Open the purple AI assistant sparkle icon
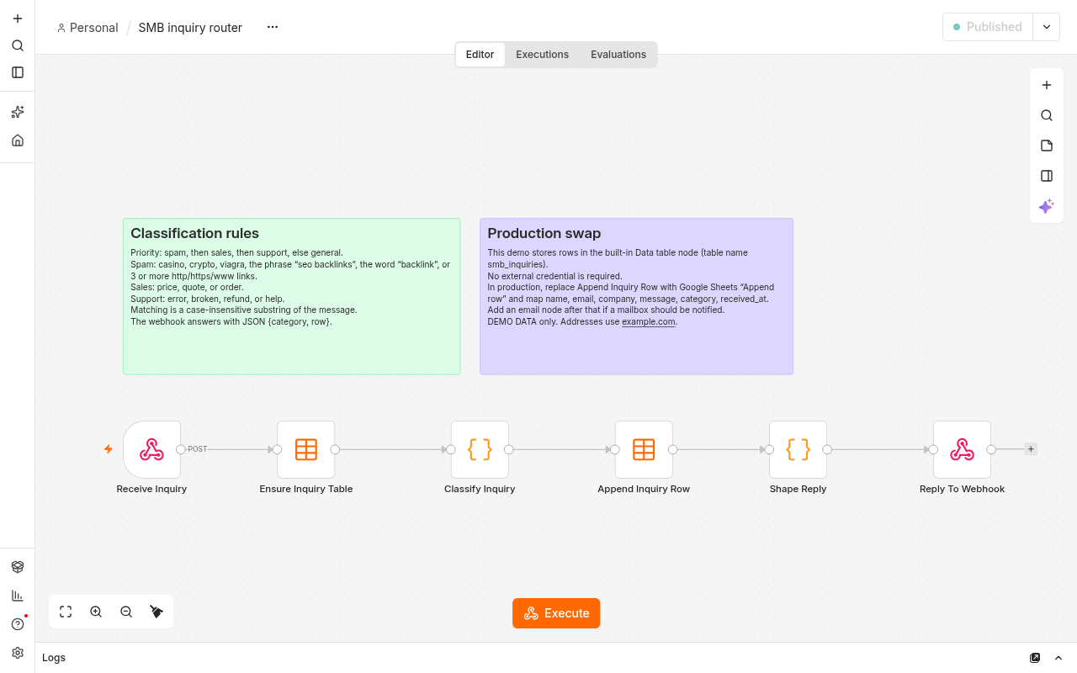This screenshot has width=1077, height=673. [x=1047, y=206]
